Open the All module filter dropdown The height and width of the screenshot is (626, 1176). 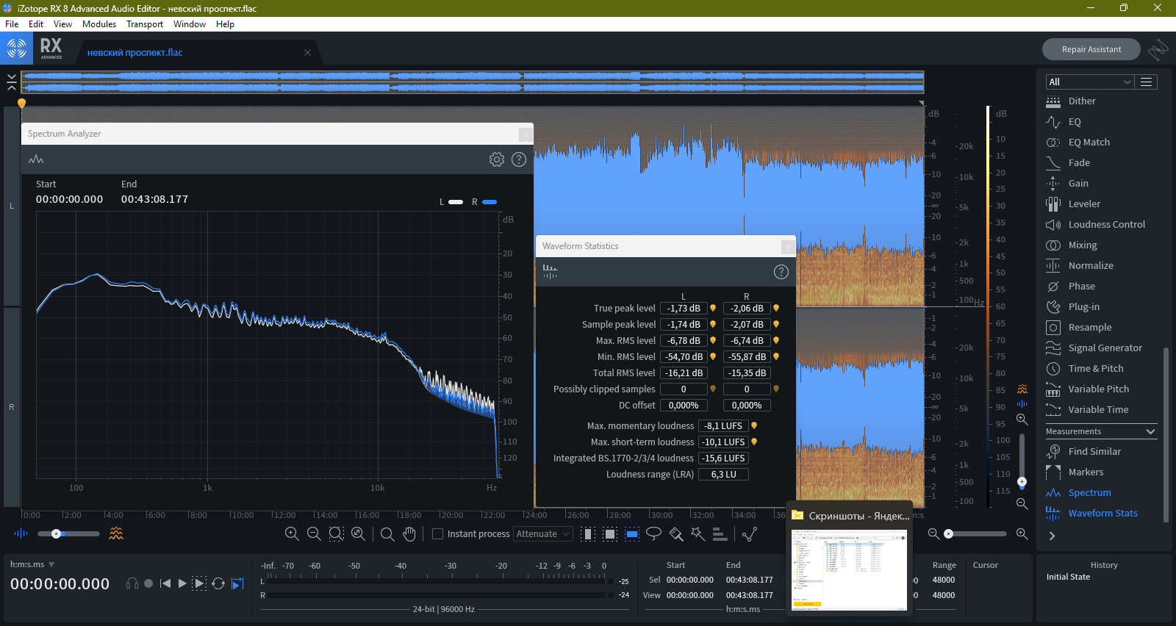(x=1089, y=82)
